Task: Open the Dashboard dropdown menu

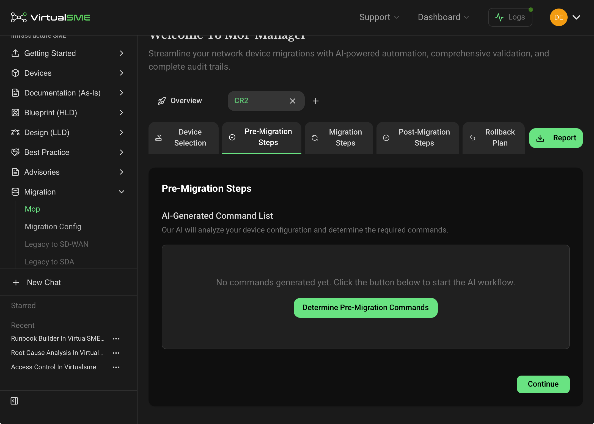Action: [x=443, y=17]
